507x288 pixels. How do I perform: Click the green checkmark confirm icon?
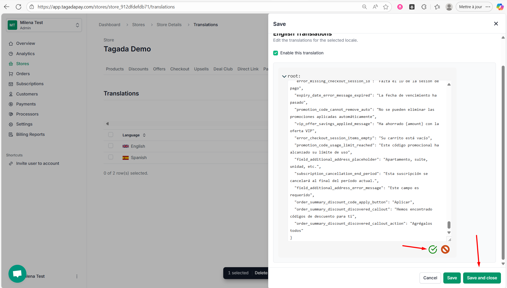coord(433,249)
